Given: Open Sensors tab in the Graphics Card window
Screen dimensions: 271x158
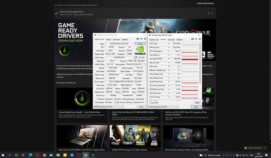Looking at the screenshot, I should [x=108, y=39].
